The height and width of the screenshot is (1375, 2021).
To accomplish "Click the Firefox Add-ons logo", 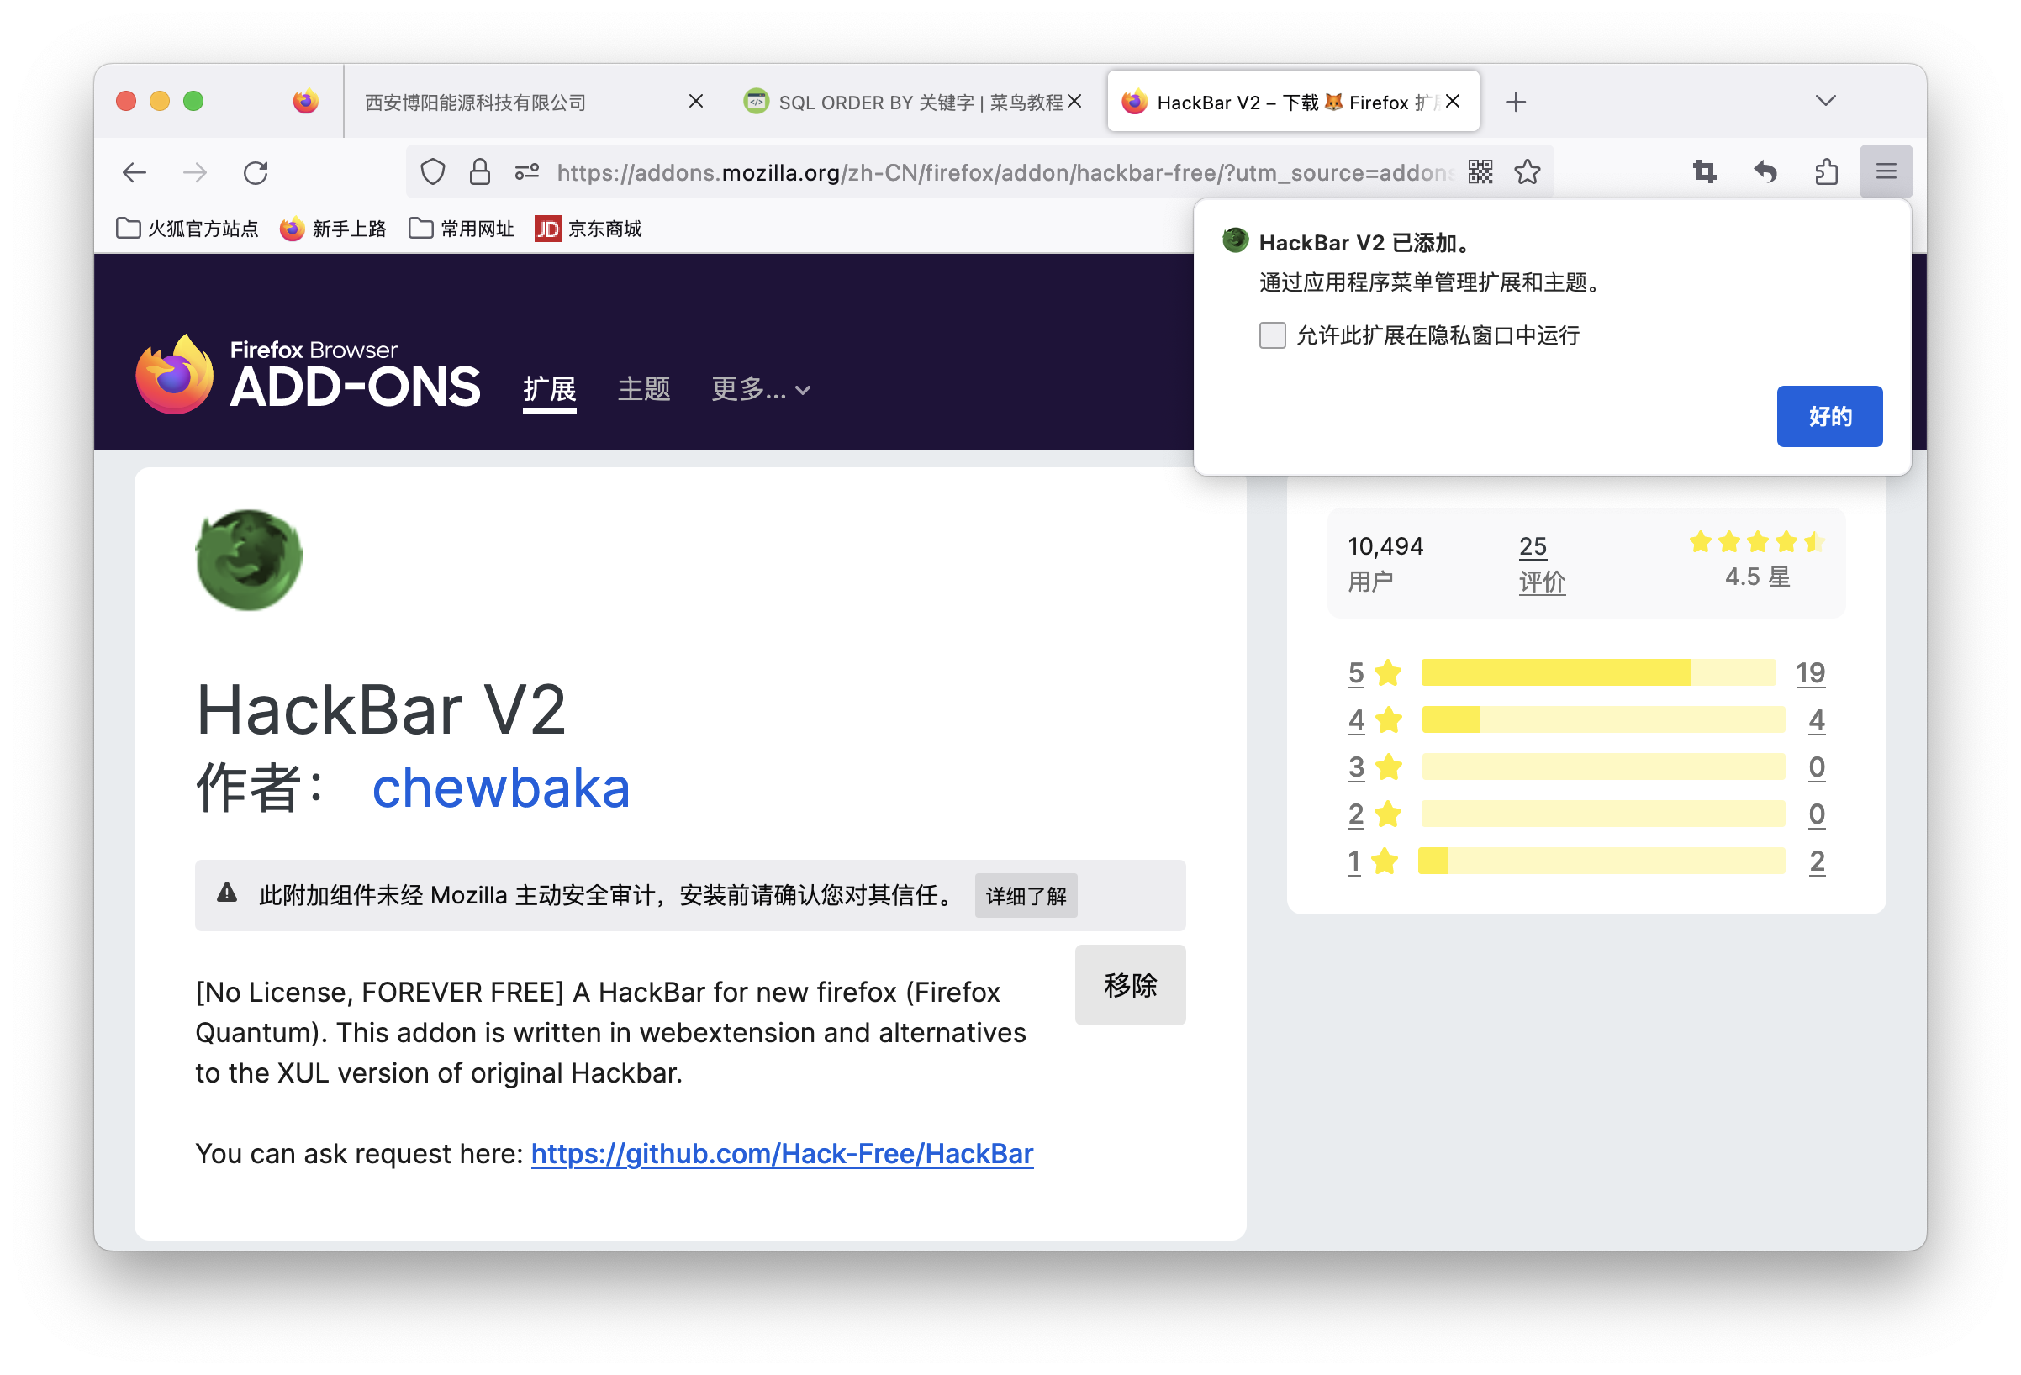I will click(x=308, y=376).
